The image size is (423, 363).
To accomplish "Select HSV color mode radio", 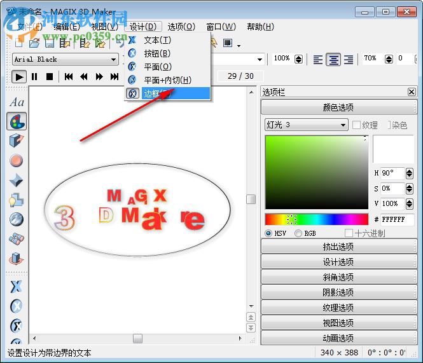I will [x=268, y=233].
